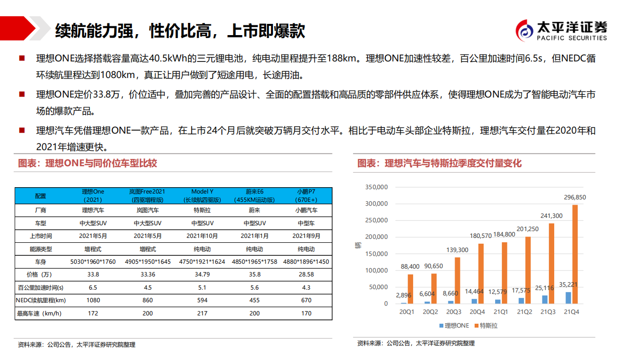
Task: Click the 百公里加速时间(s) row label
Action: [x=41, y=288]
